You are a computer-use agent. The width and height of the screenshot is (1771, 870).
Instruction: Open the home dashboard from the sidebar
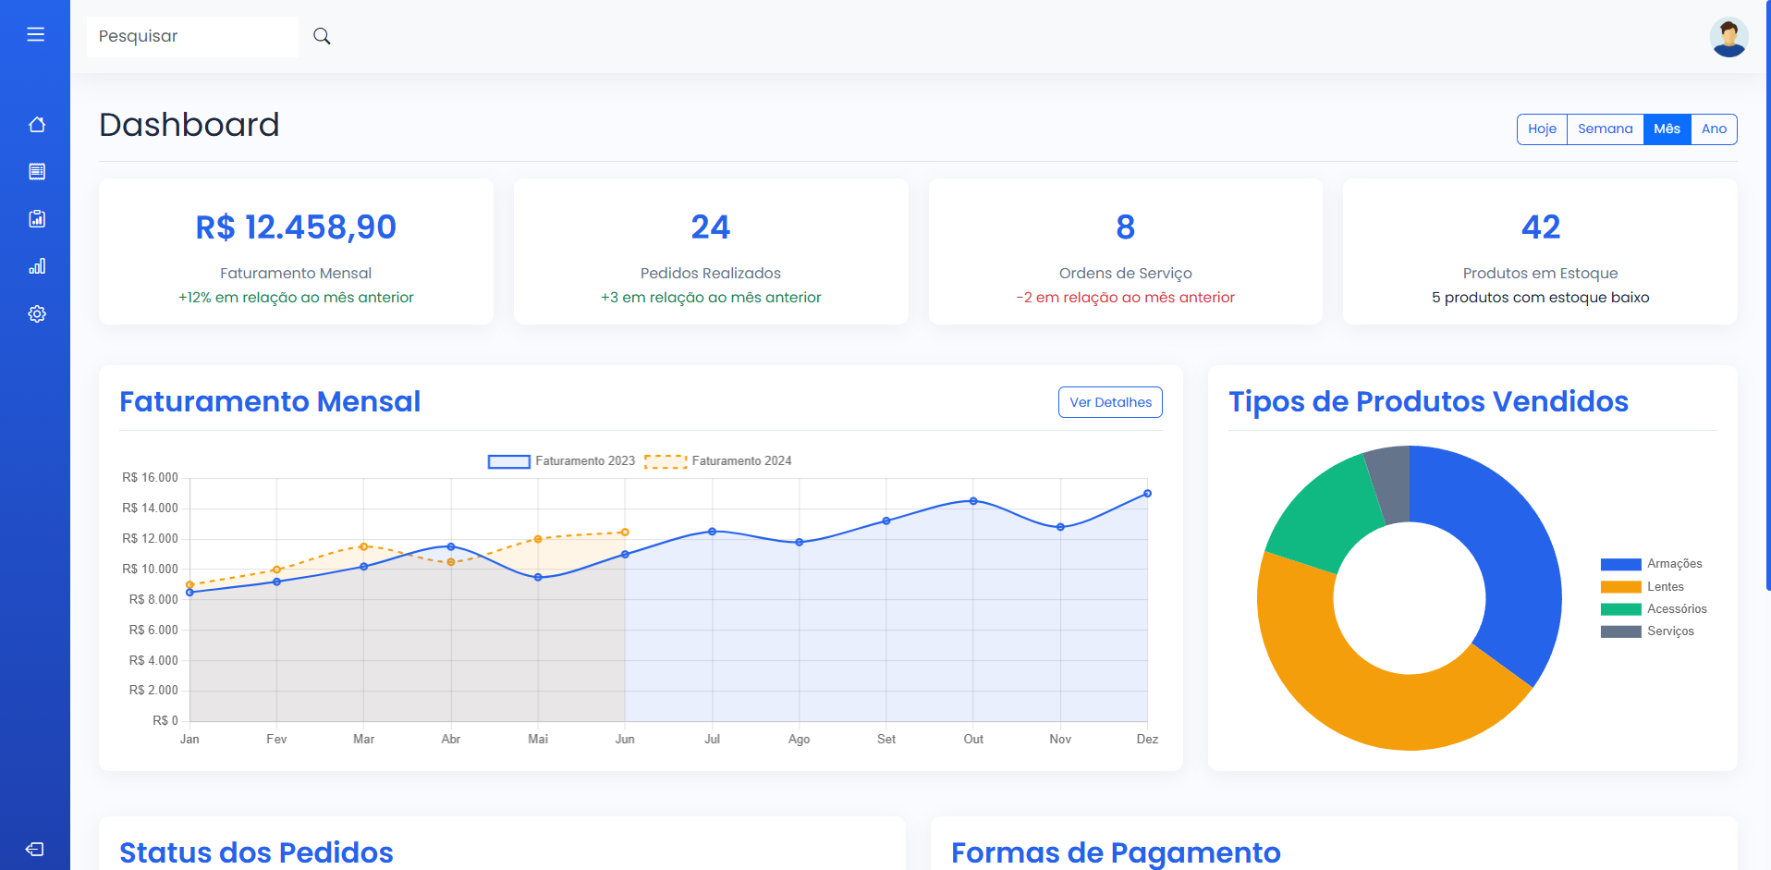(37, 124)
